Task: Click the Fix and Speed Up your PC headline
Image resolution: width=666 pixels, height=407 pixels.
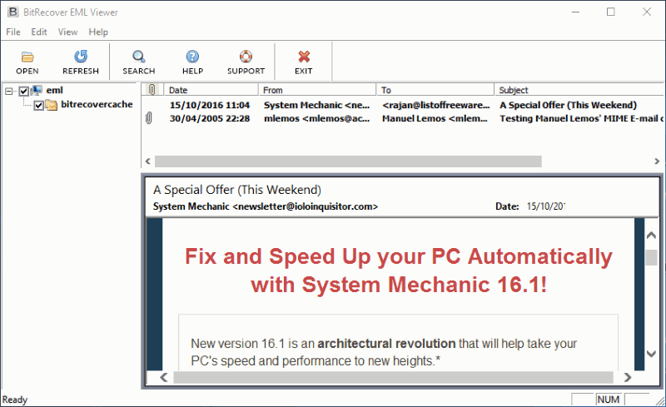Action: pos(399,271)
